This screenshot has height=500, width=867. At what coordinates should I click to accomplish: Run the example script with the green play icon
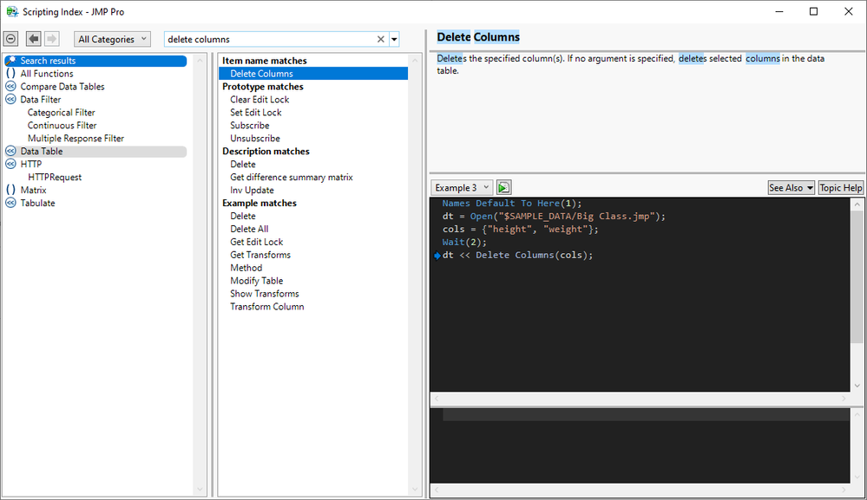[x=504, y=187]
